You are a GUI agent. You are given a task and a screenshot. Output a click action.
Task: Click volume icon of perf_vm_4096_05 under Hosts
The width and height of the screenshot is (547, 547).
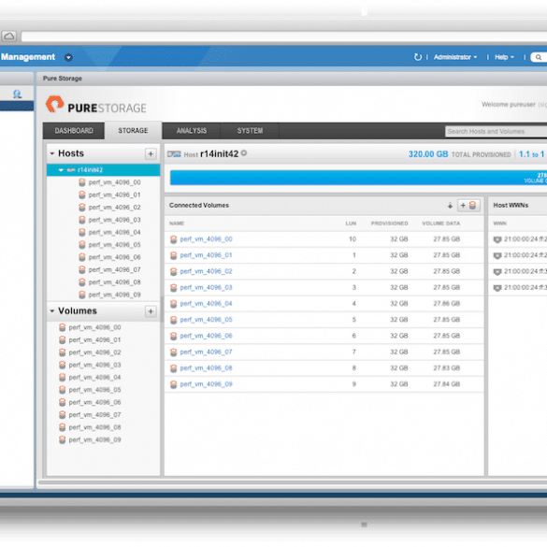point(82,245)
